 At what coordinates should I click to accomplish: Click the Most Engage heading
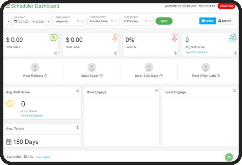click(97, 92)
